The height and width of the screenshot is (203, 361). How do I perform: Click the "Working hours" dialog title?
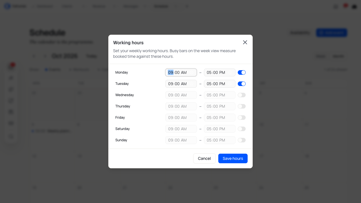point(128,43)
